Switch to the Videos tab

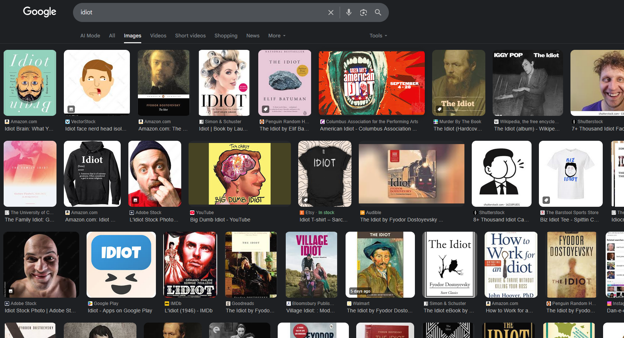(x=158, y=36)
